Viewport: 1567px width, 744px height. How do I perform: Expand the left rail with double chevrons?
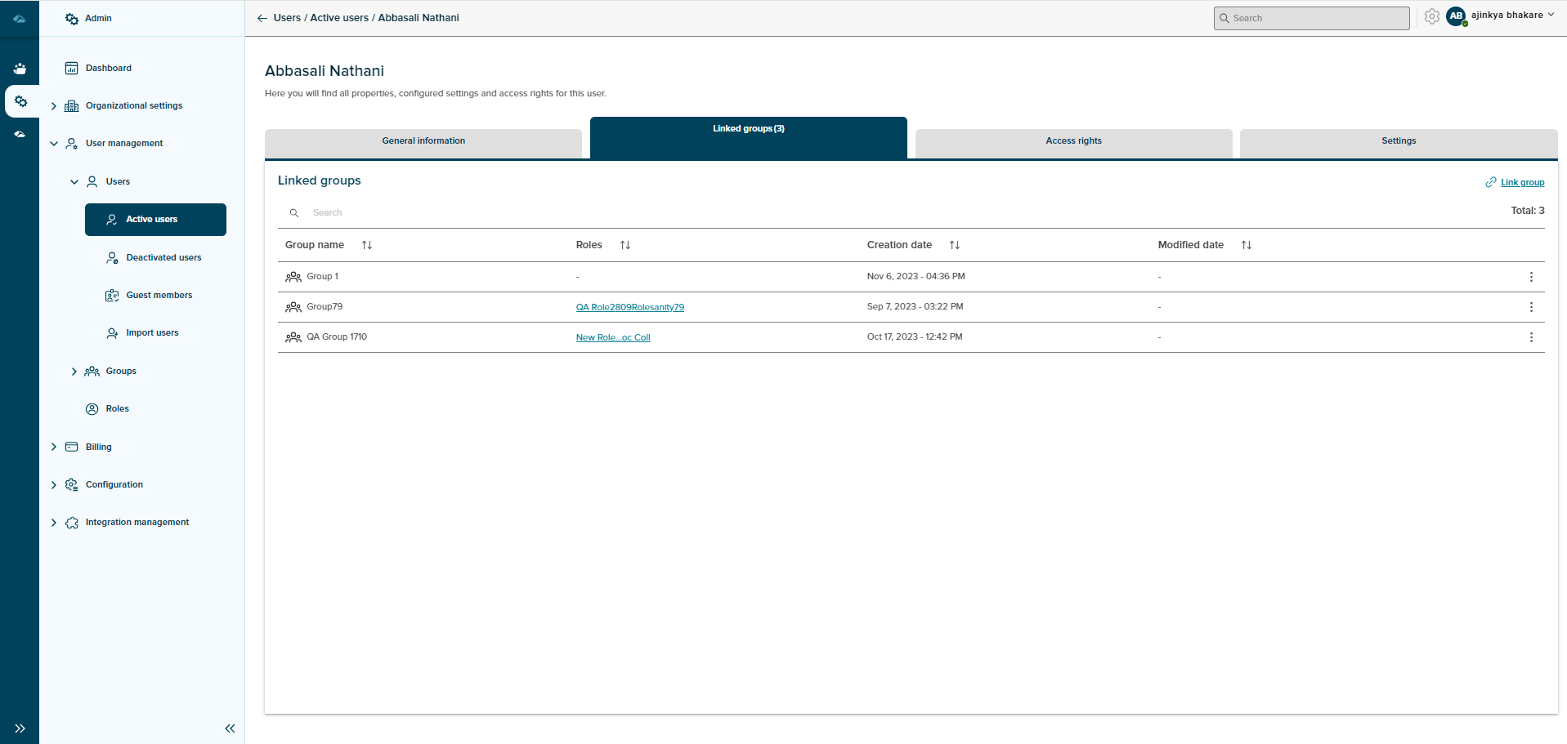pos(20,728)
